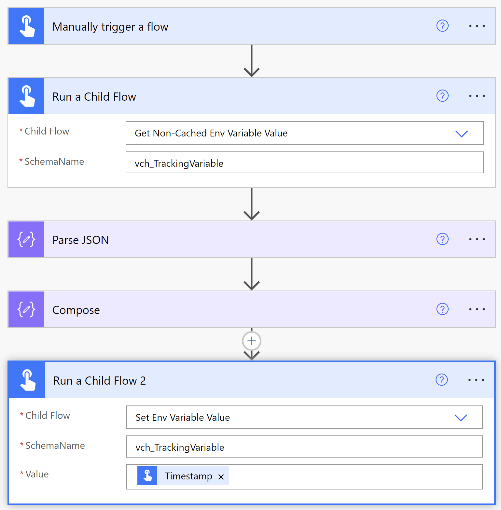The width and height of the screenshot is (501, 510).
Task: Click the Timestamp dynamic content chip icon
Action: (x=147, y=476)
